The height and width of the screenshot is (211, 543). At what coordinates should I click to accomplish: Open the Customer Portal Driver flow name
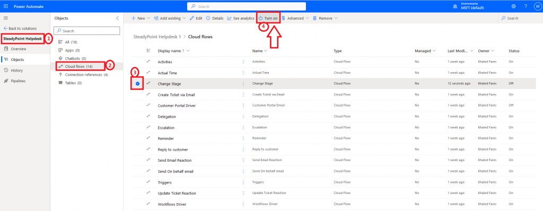tap(177, 105)
